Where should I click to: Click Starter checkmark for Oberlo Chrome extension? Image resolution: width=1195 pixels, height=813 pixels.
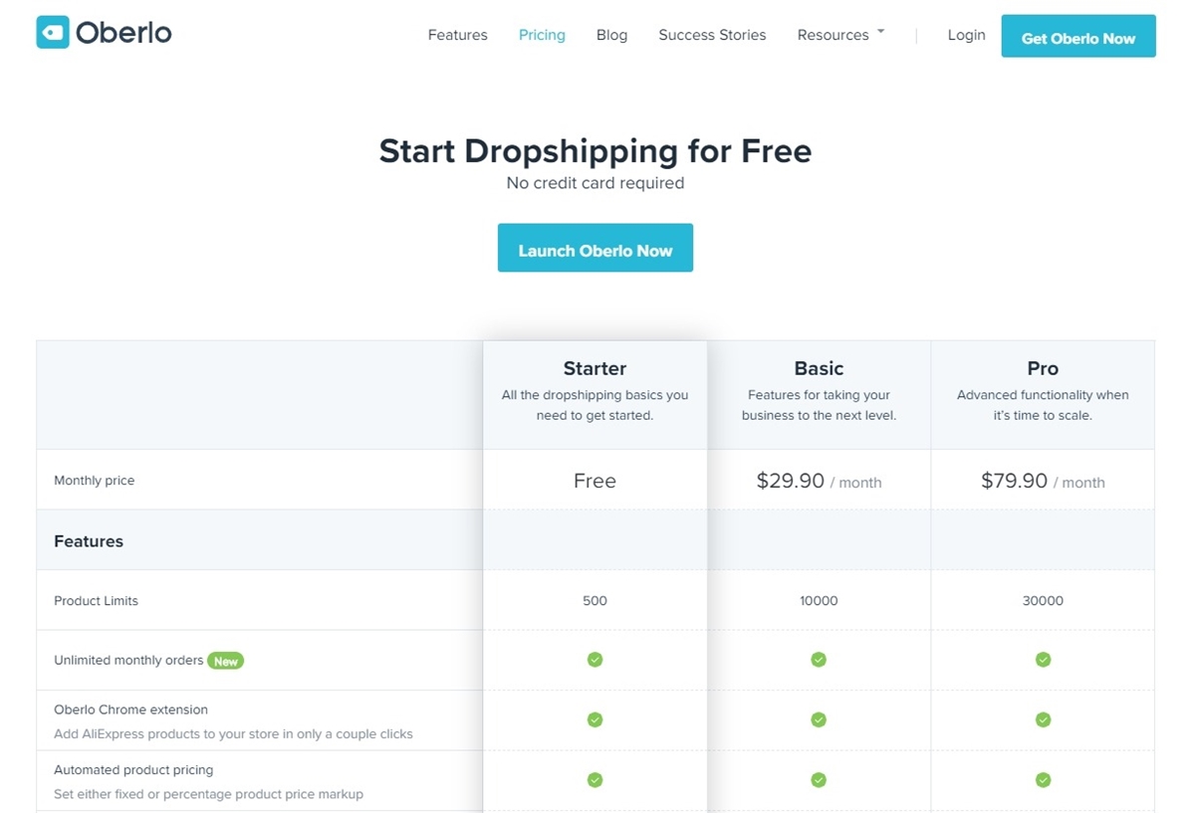click(595, 719)
